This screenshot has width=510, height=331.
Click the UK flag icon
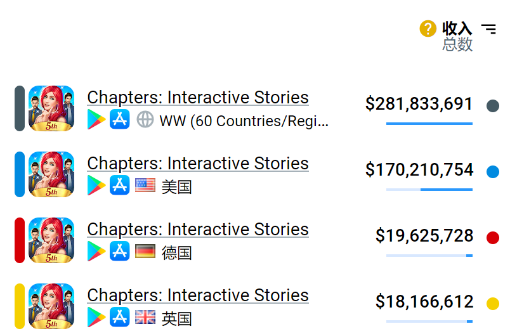pyautogui.click(x=145, y=317)
